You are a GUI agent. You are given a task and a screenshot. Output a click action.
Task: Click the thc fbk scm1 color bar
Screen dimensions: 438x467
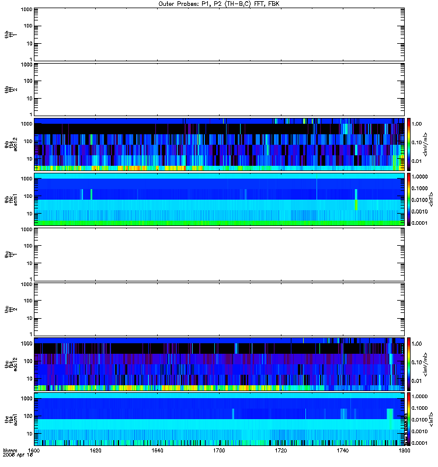pyautogui.click(x=409, y=419)
